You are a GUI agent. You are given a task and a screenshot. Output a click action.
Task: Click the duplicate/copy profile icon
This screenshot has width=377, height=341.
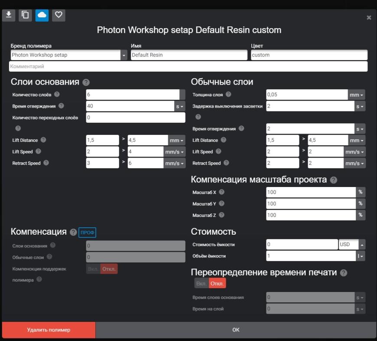(x=25, y=16)
